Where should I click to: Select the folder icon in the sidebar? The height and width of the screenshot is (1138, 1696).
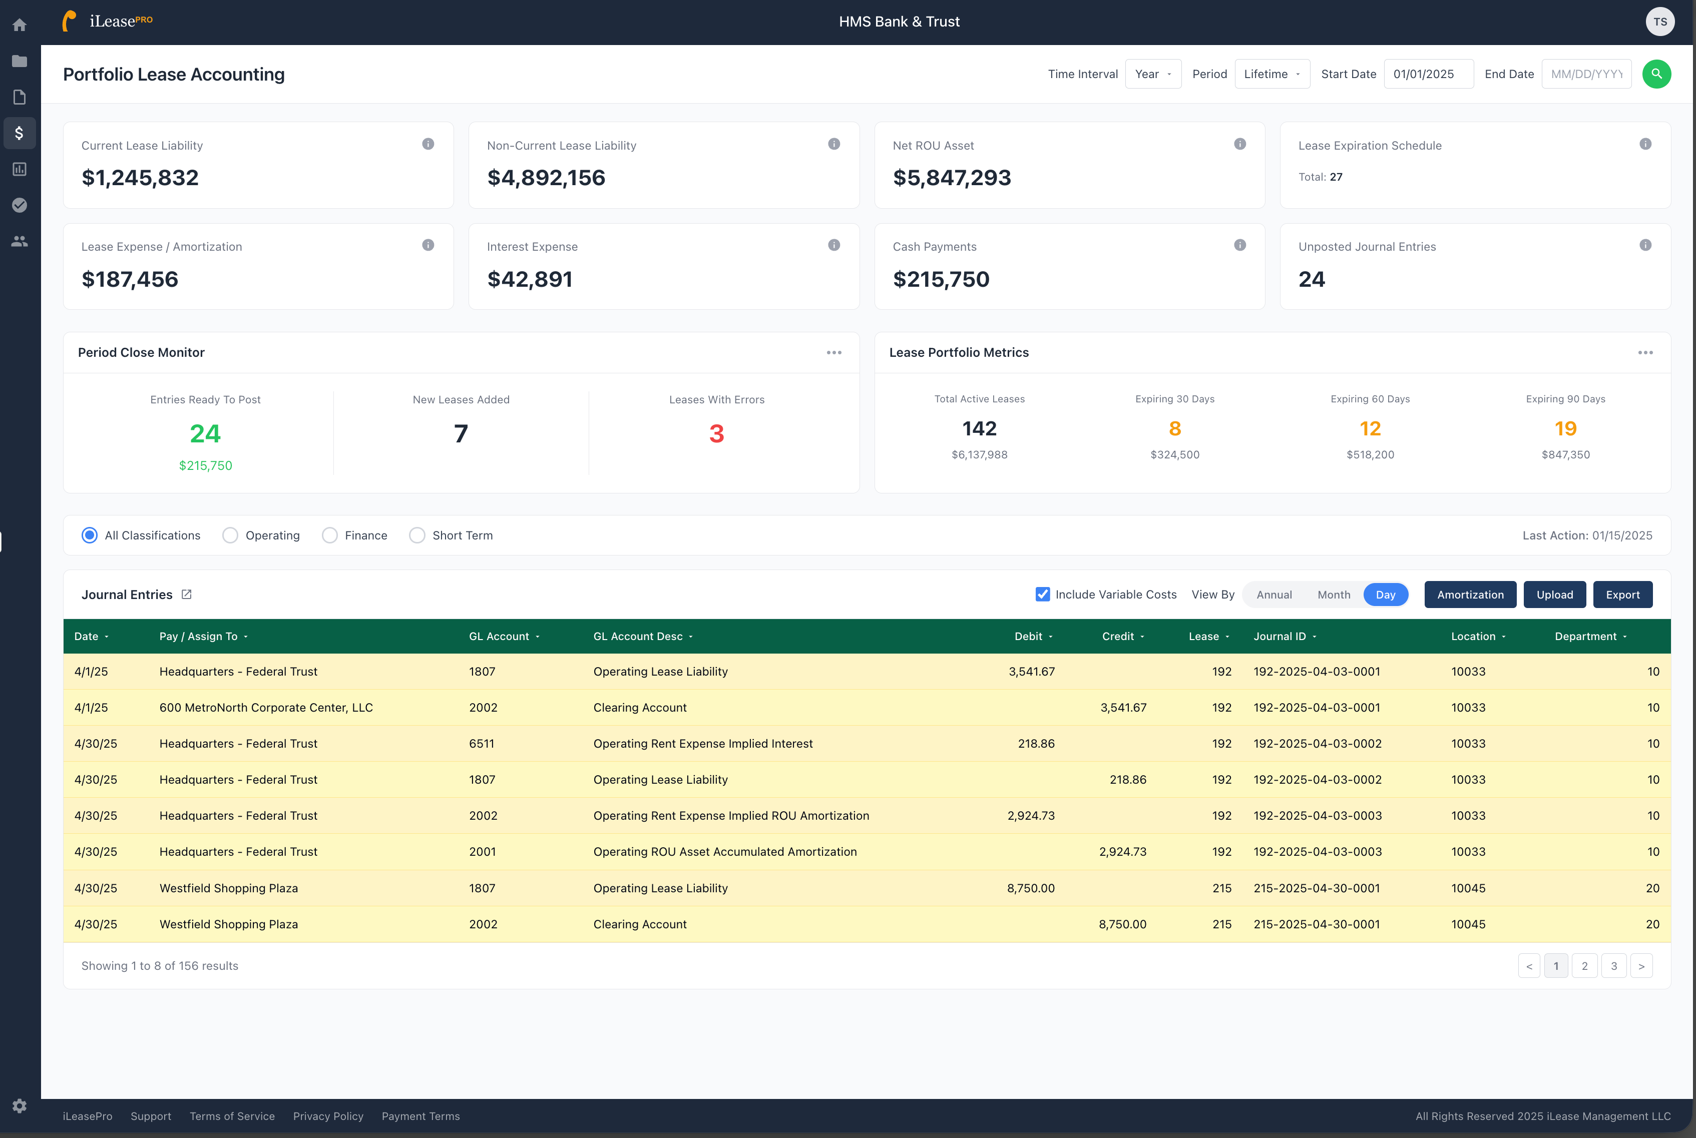tap(20, 61)
